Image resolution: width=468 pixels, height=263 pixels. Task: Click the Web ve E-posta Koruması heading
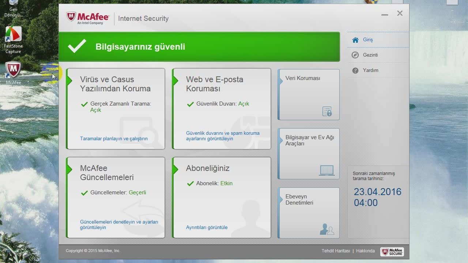(214, 84)
